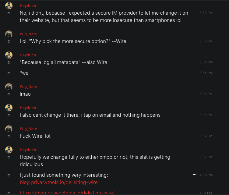Select Wig_Nate's avatar above the "lmao" message
The height and width of the screenshot is (195, 229).
tap(9, 87)
